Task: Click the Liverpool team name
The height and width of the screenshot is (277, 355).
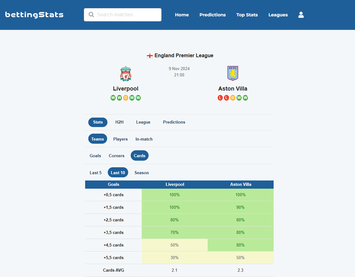Action: [126, 89]
